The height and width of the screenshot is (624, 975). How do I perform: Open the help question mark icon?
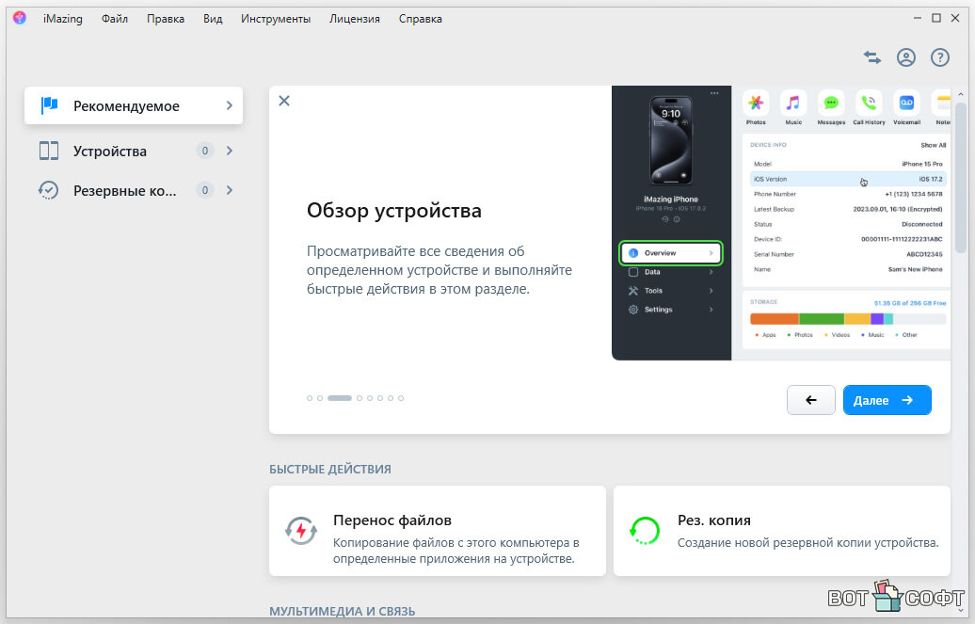click(x=940, y=57)
